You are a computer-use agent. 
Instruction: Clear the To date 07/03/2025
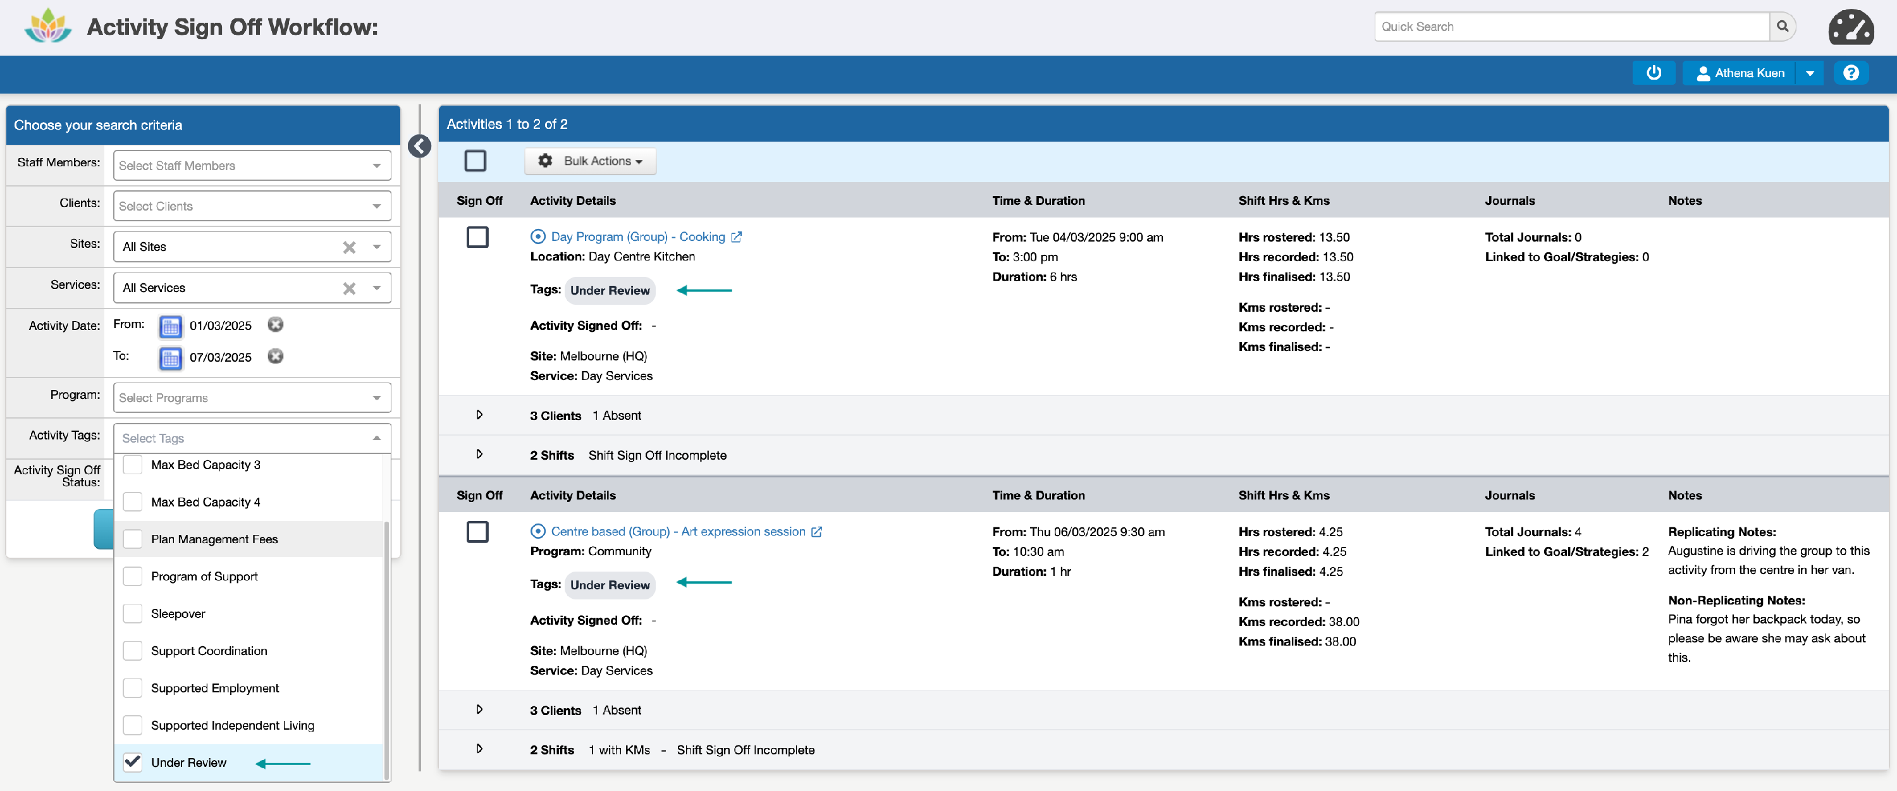click(x=276, y=357)
